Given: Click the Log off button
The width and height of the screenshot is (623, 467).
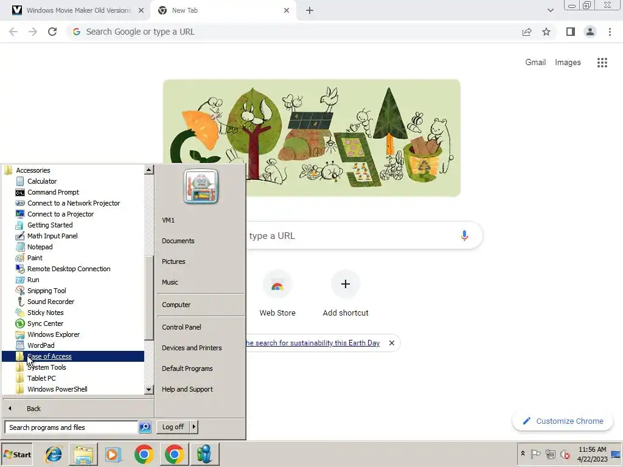Looking at the screenshot, I should tap(173, 427).
